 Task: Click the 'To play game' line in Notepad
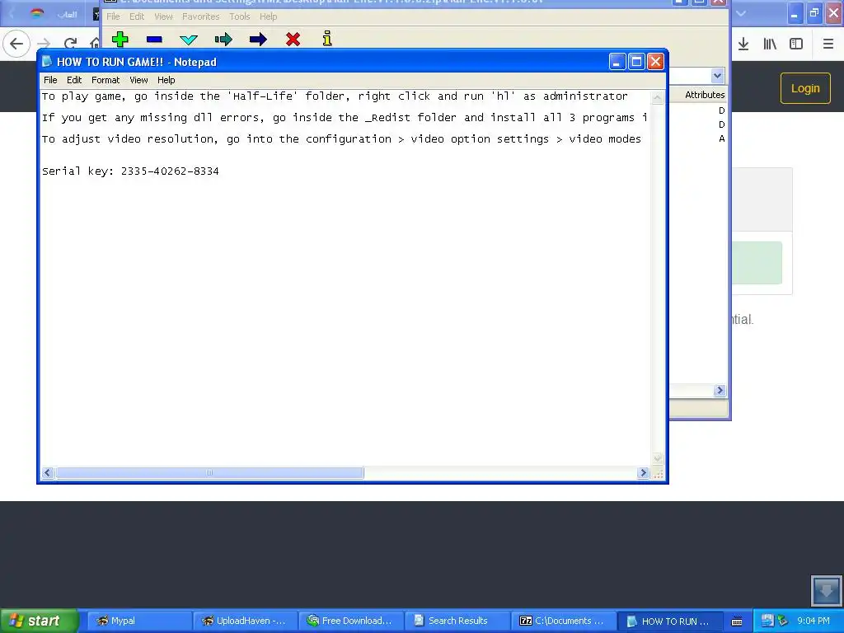(335, 96)
